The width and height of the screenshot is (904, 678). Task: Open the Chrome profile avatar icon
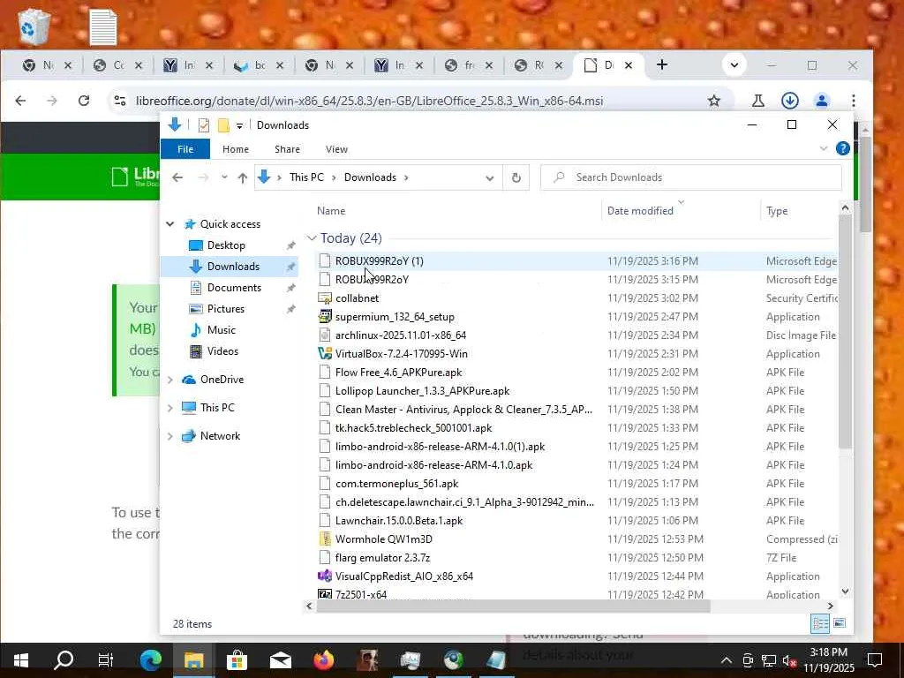click(822, 101)
